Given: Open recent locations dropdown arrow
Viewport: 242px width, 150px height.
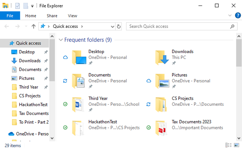Looking at the screenshot, I should (x=26, y=26).
